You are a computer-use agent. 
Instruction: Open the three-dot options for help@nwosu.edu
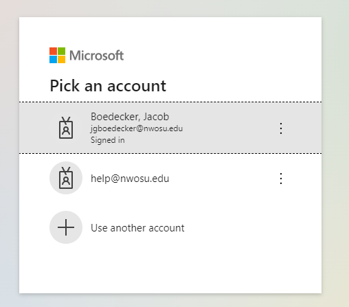(281, 179)
